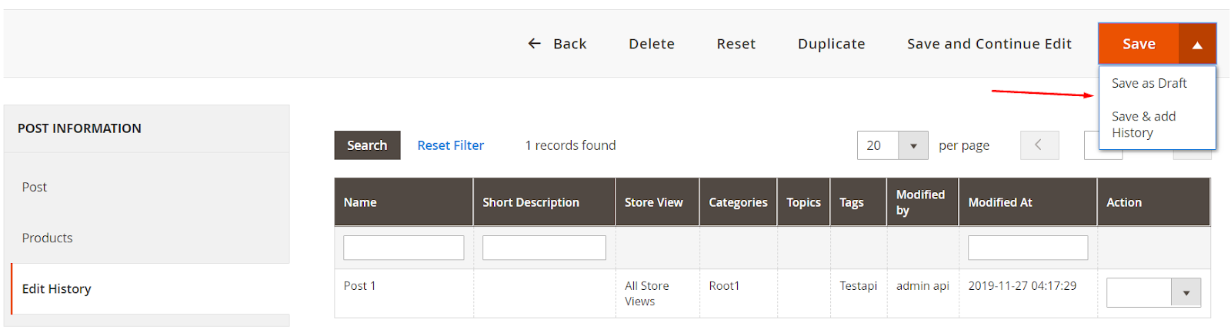1231x333 pixels.
Task: Select Save as Draft option
Action: [x=1149, y=83]
